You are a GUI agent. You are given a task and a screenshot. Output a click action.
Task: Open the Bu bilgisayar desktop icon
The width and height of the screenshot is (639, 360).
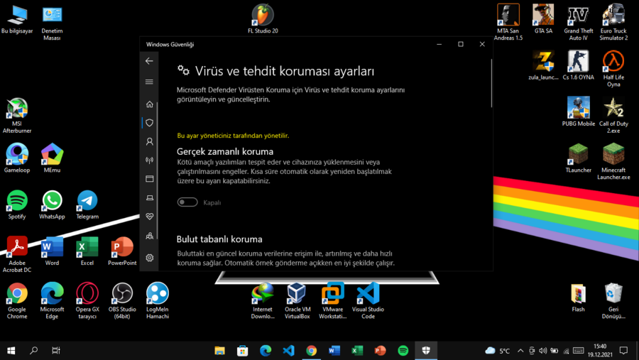(17, 18)
